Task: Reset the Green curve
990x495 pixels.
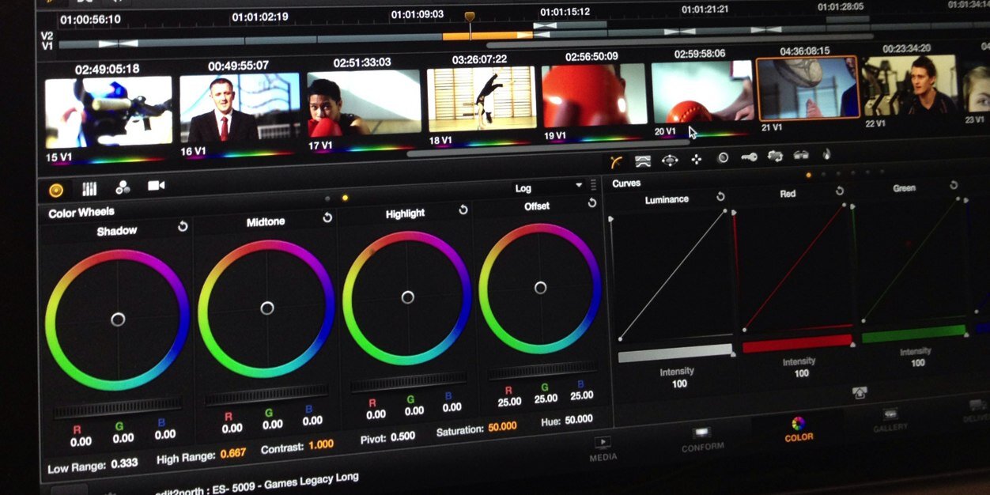Action: [954, 185]
